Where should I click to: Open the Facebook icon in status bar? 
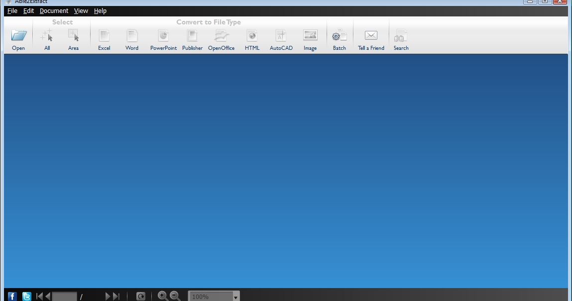(11, 296)
